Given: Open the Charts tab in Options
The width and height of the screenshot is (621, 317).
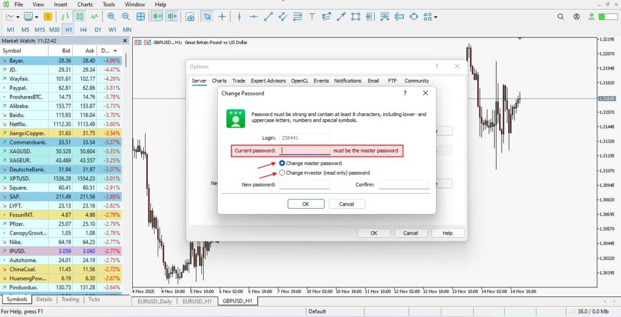Looking at the screenshot, I should click(220, 80).
